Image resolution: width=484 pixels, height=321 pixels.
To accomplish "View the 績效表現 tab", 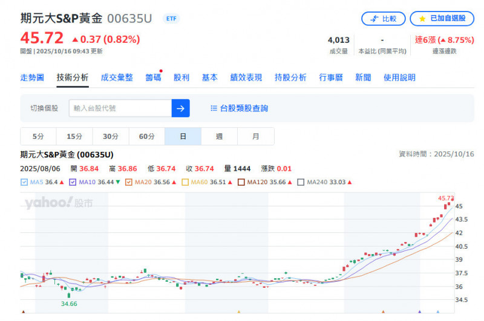I will coord(246,78).
